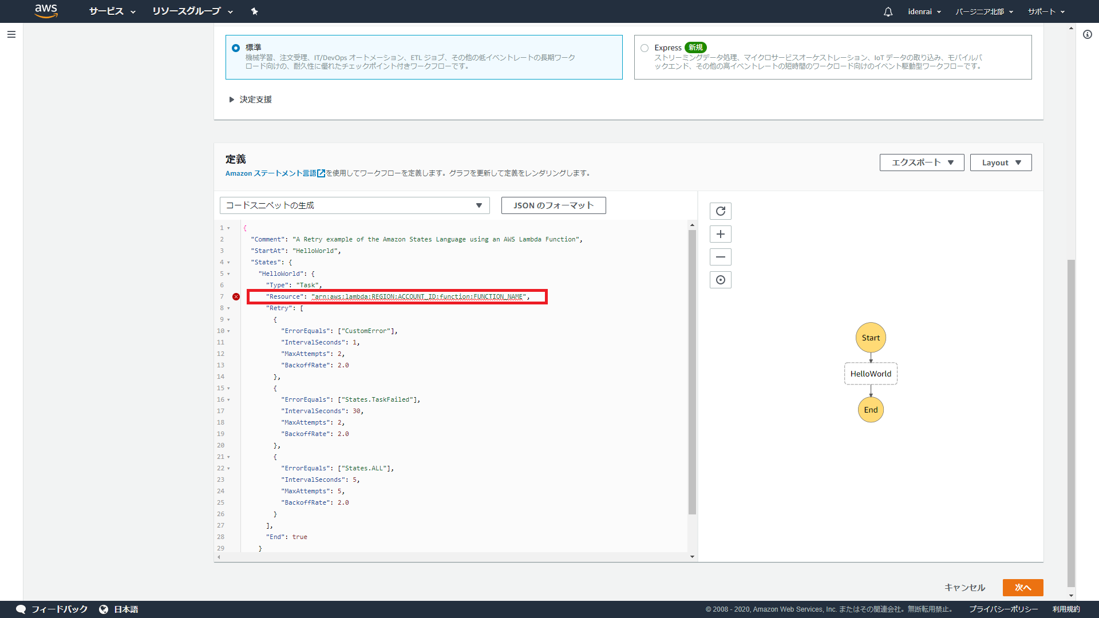This screenshot has width=1099, height=618.
Task: Open the リソースグループ menu
Action: pyautogui.click(x=192, y=11)
